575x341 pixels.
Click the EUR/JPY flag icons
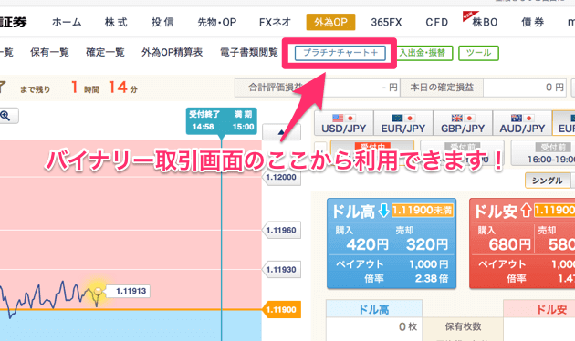point(403,118)
